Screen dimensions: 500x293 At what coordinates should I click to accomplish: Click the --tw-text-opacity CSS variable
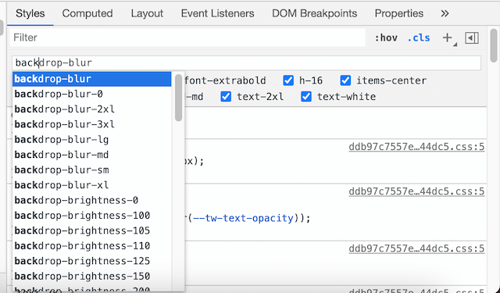243,219
